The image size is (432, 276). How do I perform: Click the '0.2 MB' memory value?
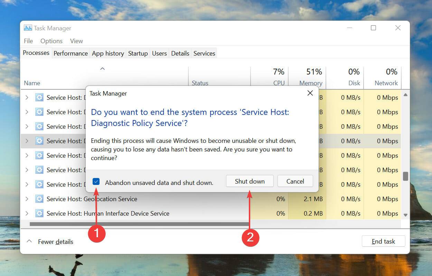(x=313, y=214)
